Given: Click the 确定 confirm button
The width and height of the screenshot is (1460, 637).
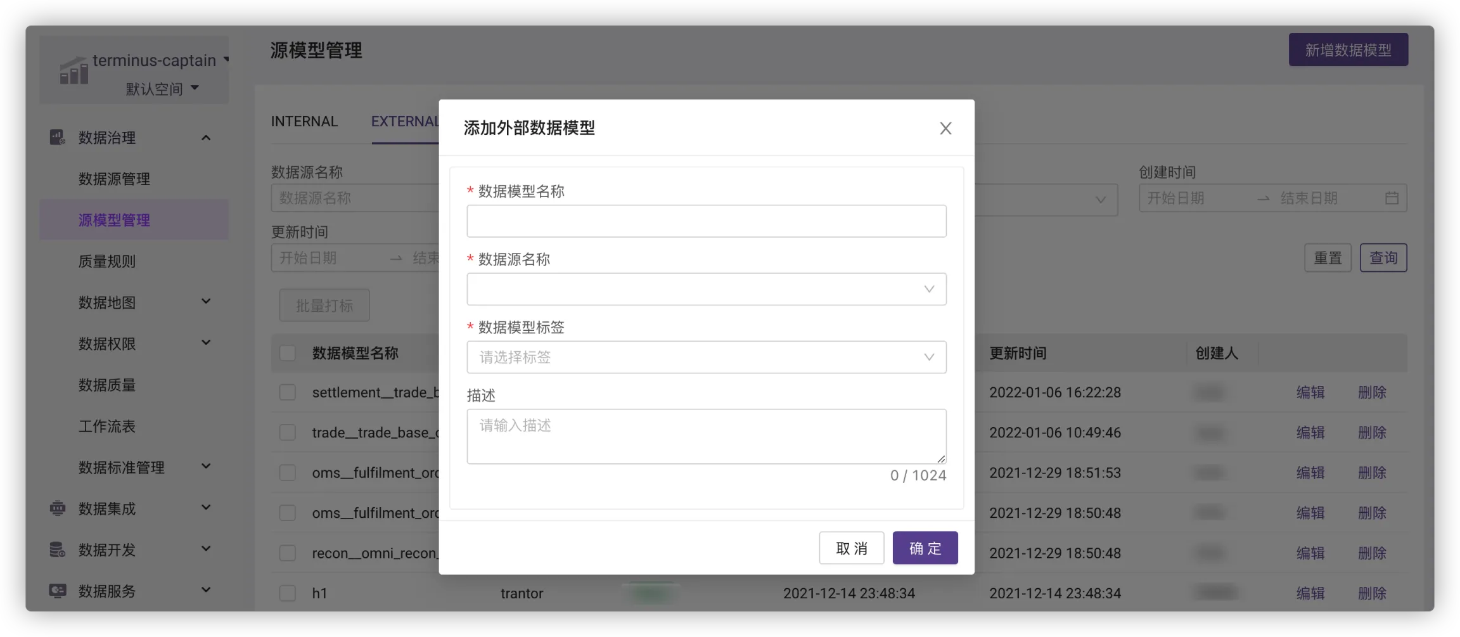Looking at the screenshot, I should tap(925, 548).
